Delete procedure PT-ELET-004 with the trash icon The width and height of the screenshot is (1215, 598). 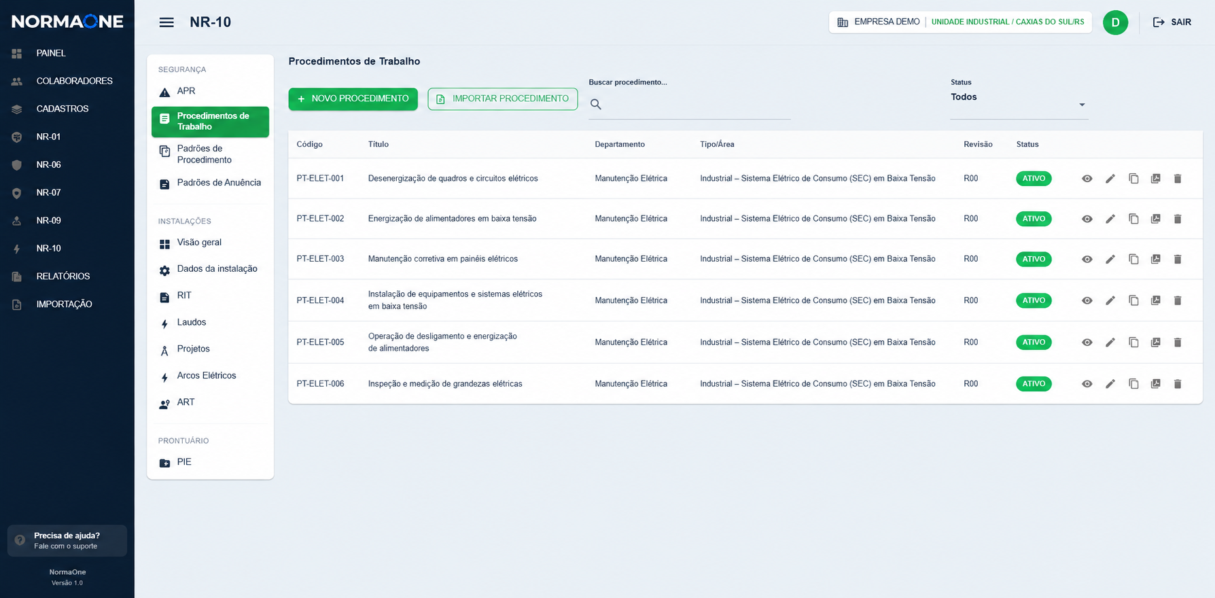1178,300
